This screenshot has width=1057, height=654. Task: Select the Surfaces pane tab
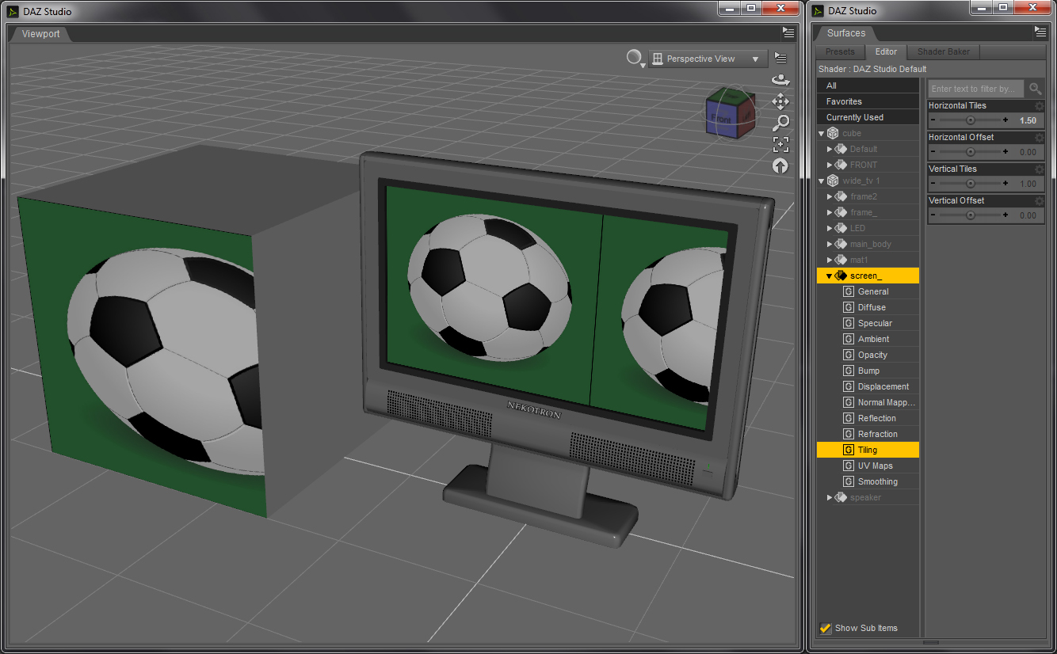[846, 33]
